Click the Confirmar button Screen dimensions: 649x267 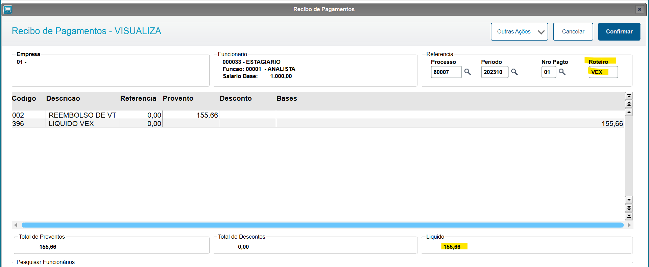(619, 32)
